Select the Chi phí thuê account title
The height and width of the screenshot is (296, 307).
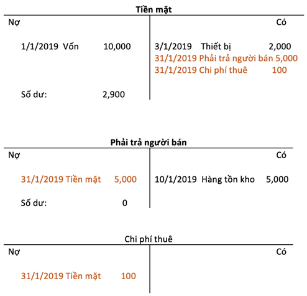coord(149,239)
